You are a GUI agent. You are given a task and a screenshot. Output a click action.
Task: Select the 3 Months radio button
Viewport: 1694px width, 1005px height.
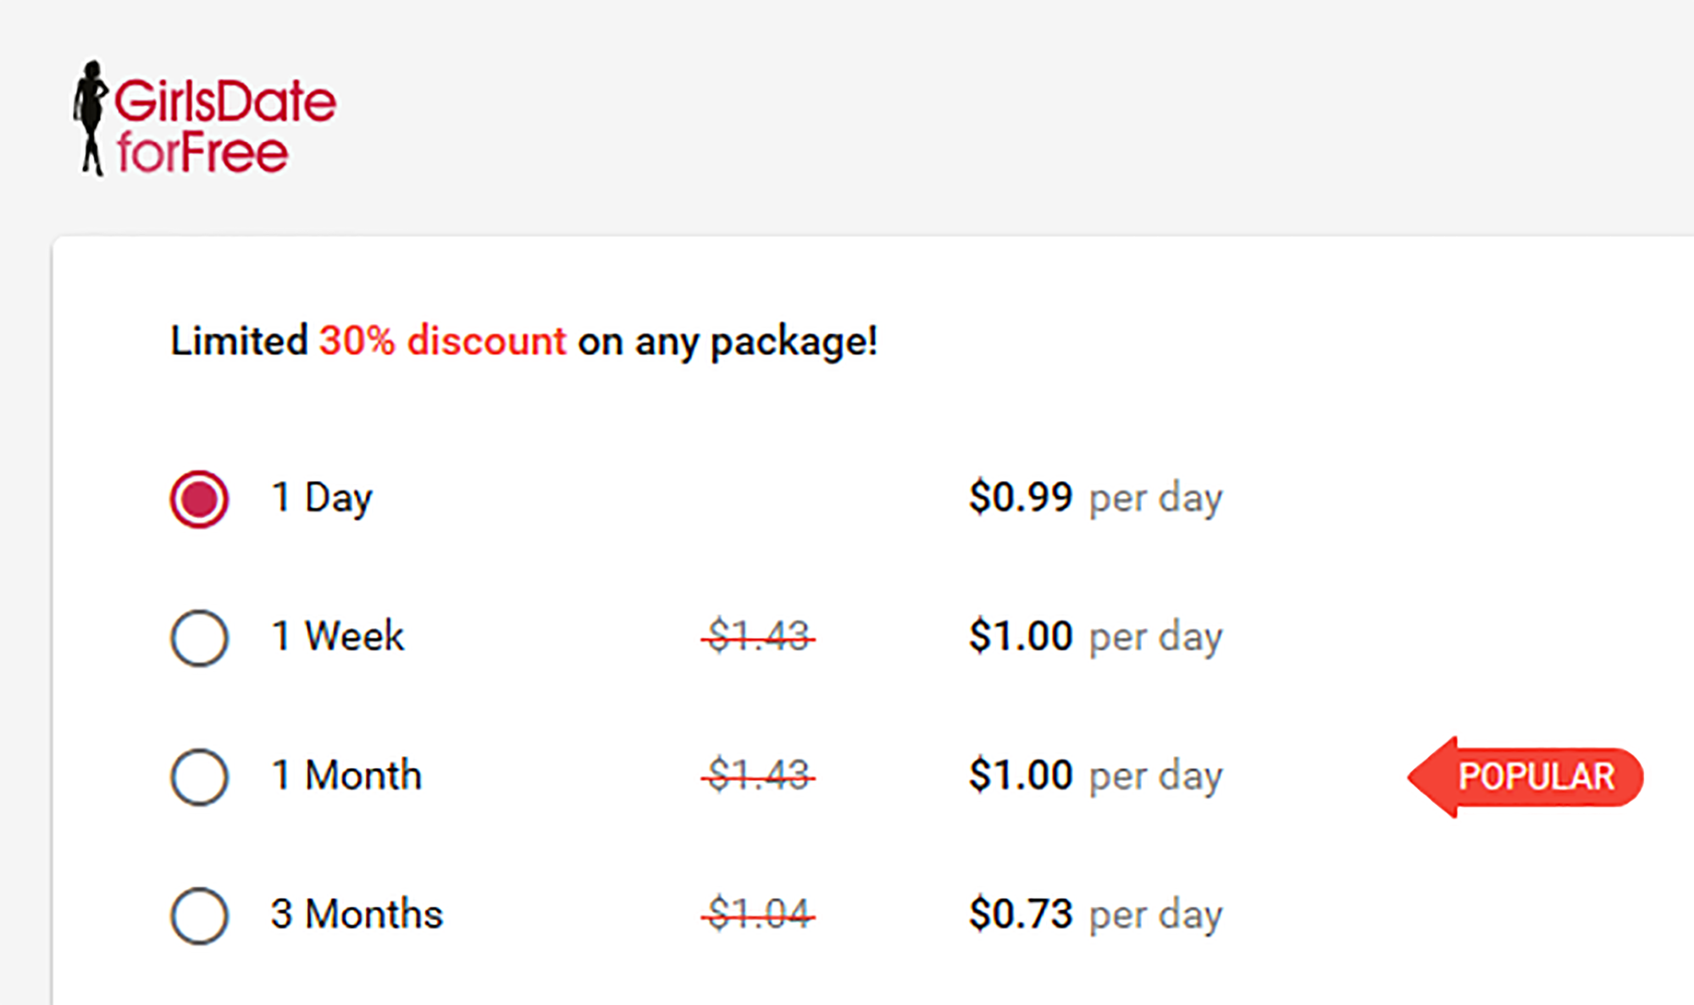point(199,915)
